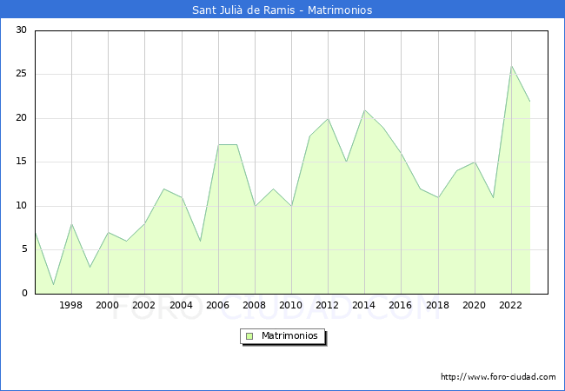The image size is (565, 391).
Task: Click the 1997 lowest data point at 1
Action: 53,285
